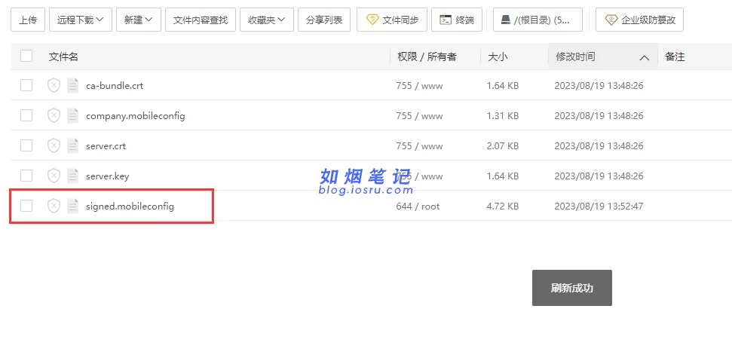
Task: Click the 上传 upload button
Action: click(x=28, y=20)
